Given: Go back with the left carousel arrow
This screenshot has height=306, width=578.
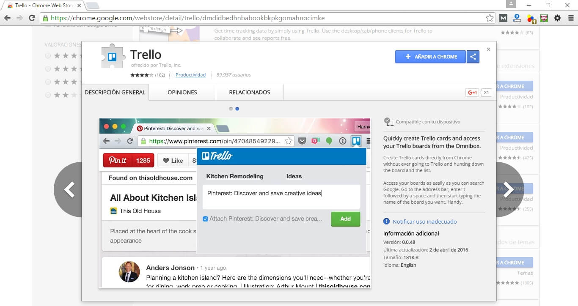Looking at the screenshot, I should (x=69, y=190).
